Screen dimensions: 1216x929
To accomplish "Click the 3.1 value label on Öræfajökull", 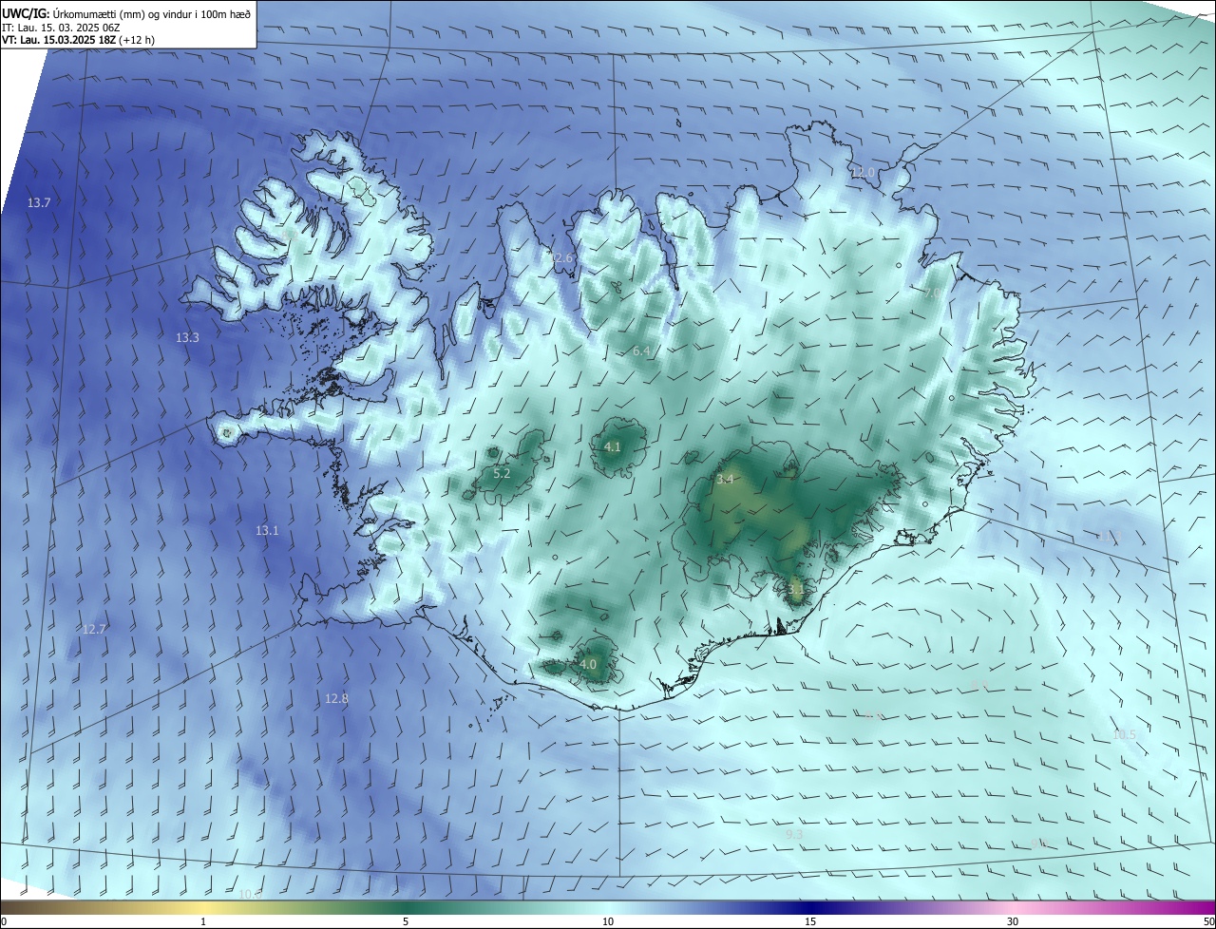I will (x=796, y=589).
